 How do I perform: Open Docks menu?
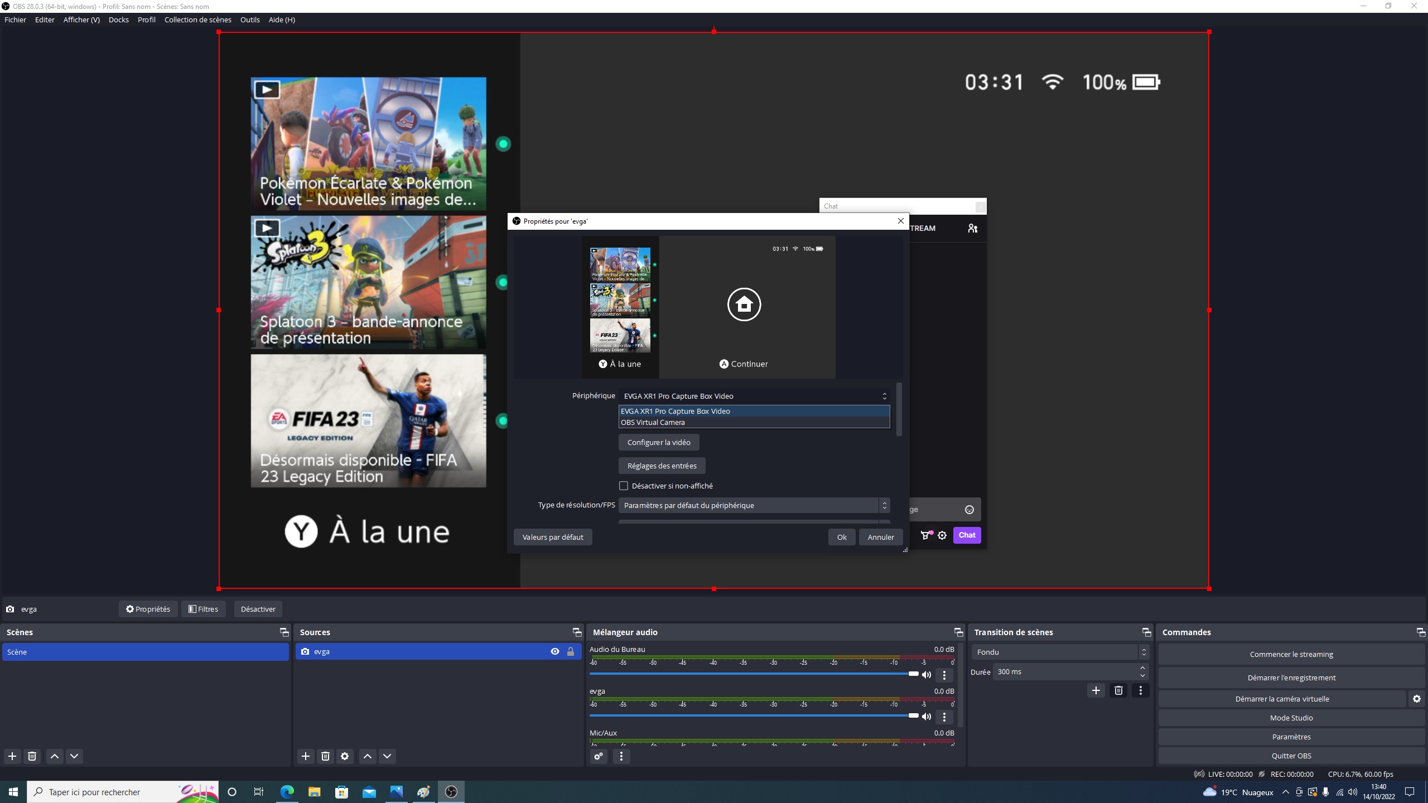118,20
